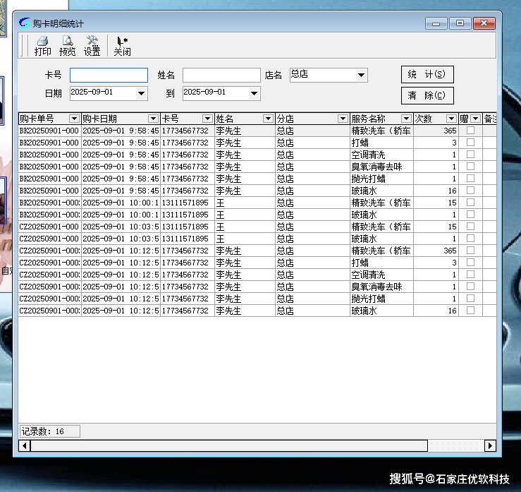Click the horizontal scrollbar thumb
Image resolution: width=521 pixels, height=492 pixels.
click(228, 446)
